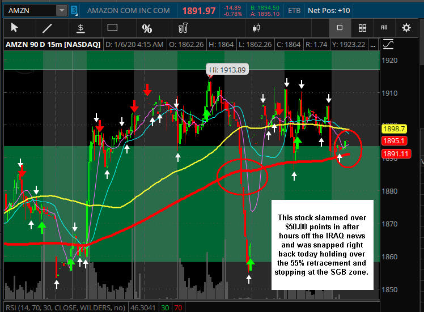Screen dimensions: 424x312
Task: Click the bid price B: 1894.50
Action: point(265,8)
